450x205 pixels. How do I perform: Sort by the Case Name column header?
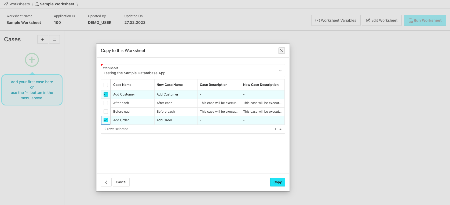pyautogui.click(x=133, y=85)
